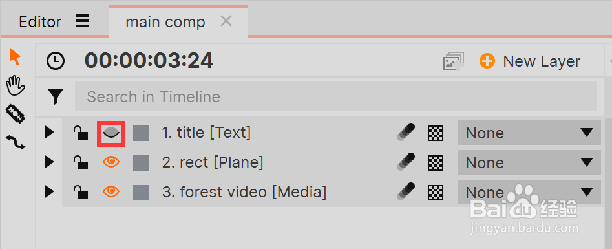Show the hidden title text layer
The height and width of the screenshot is (249, 612).
pyautogui.click(x=111, y=133)
